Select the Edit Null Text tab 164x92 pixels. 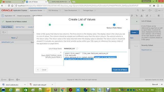pos(20,27)
